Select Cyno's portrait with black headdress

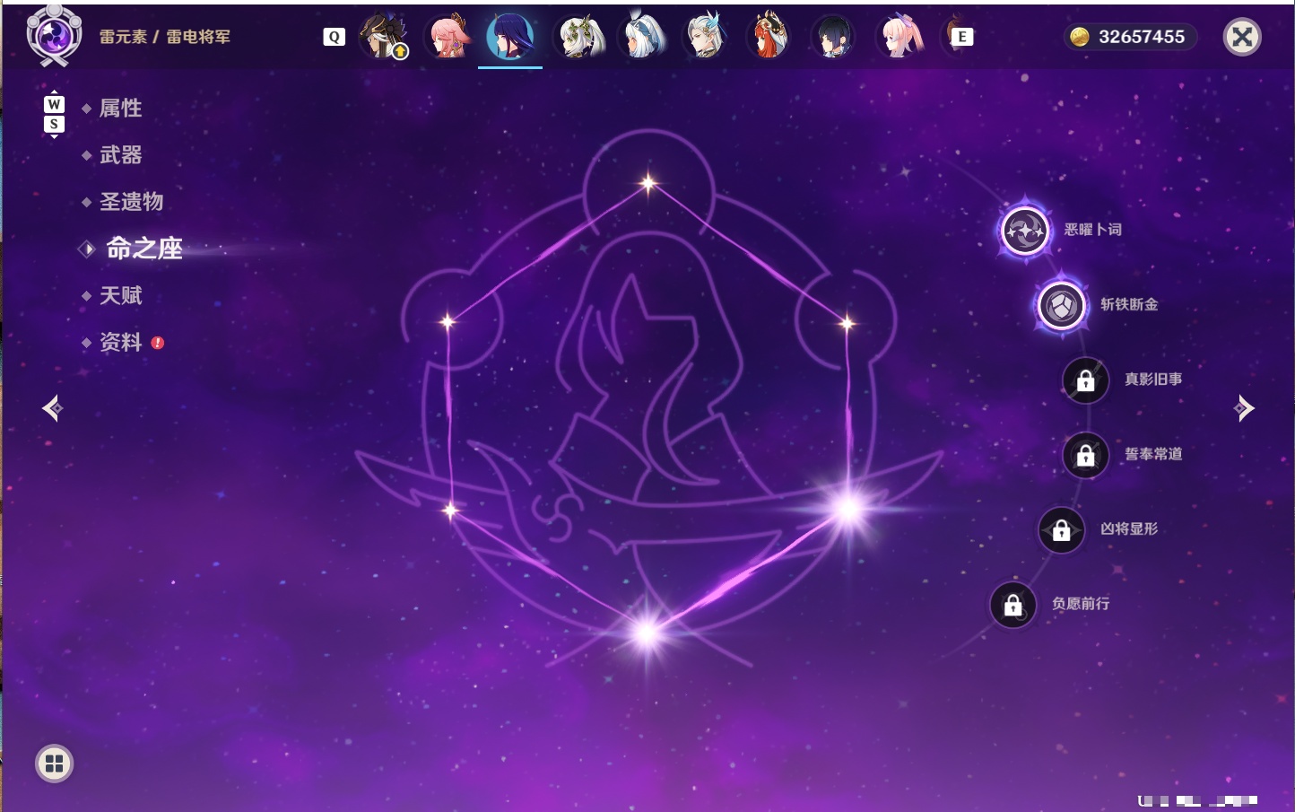pos(382,36)
